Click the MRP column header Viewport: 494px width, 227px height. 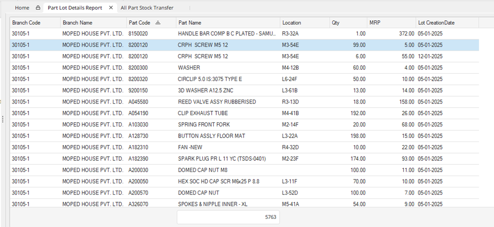[x=375, y=23]
